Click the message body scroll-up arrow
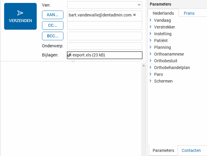 point(144,66)
